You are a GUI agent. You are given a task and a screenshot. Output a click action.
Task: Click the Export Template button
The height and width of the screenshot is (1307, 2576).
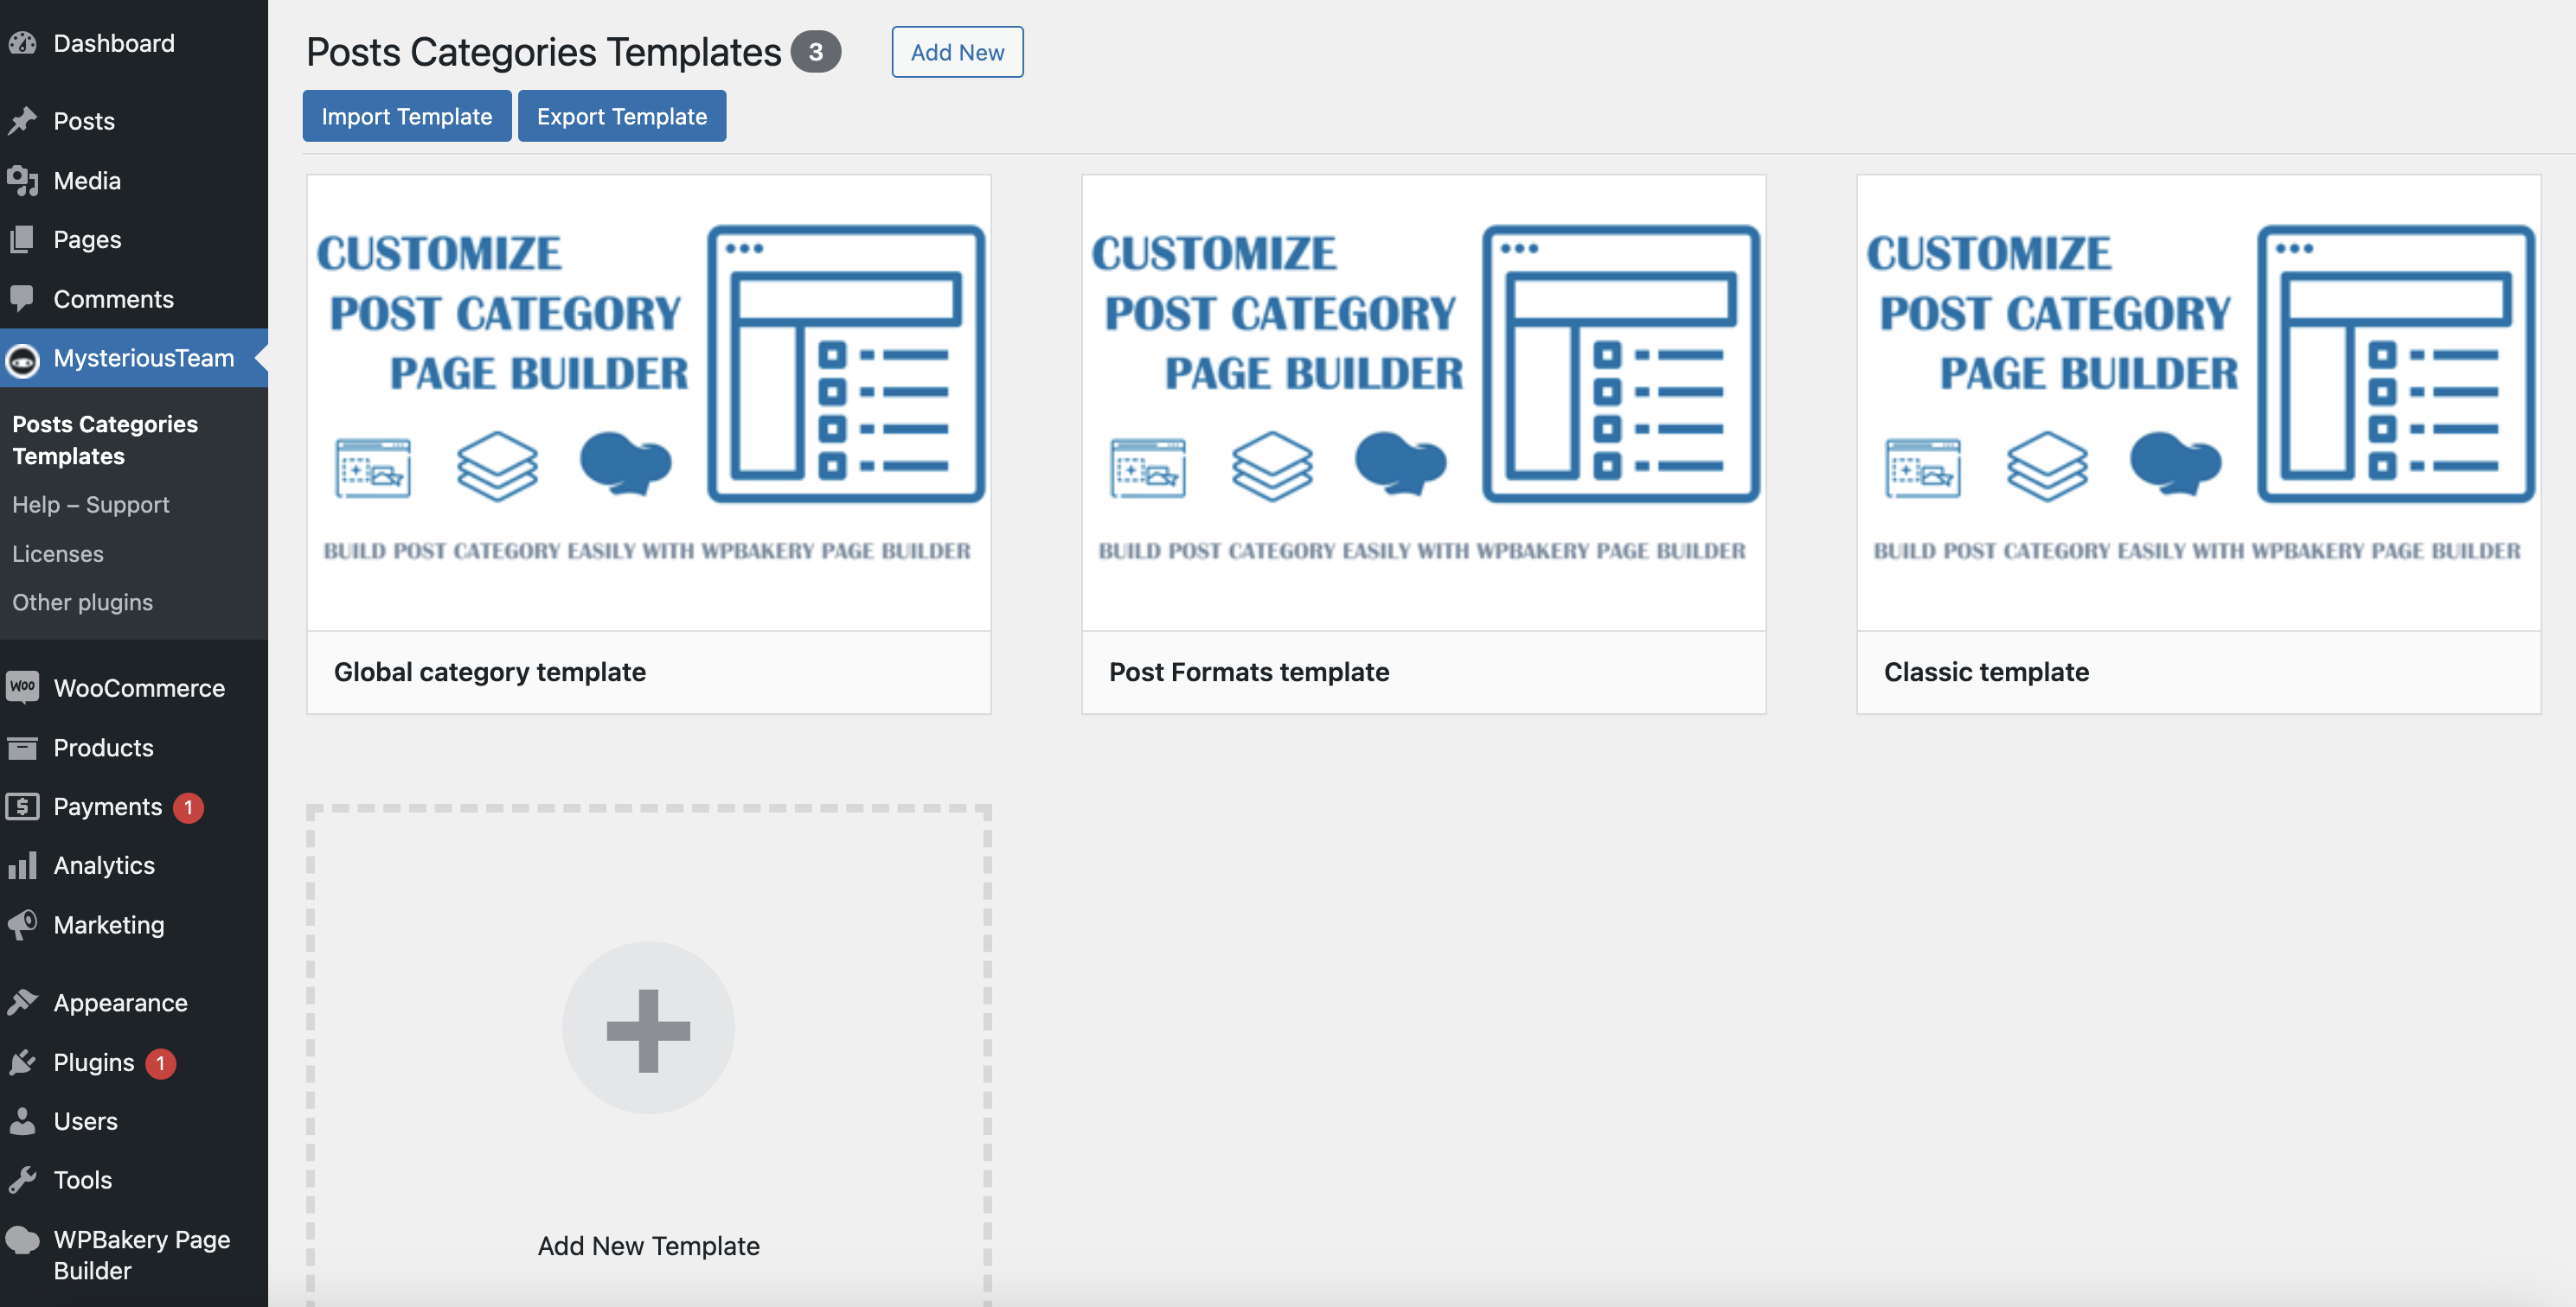click(621, 116)
